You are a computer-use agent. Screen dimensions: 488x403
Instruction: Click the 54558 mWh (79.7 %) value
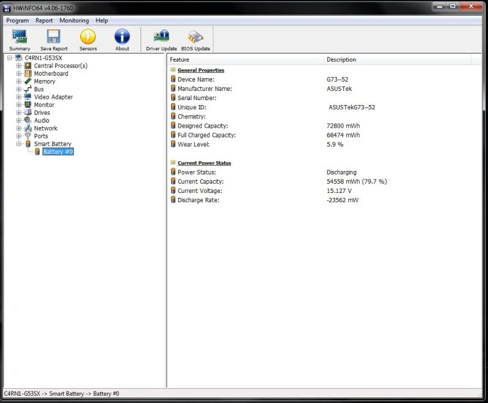click(x=357, y=181)
